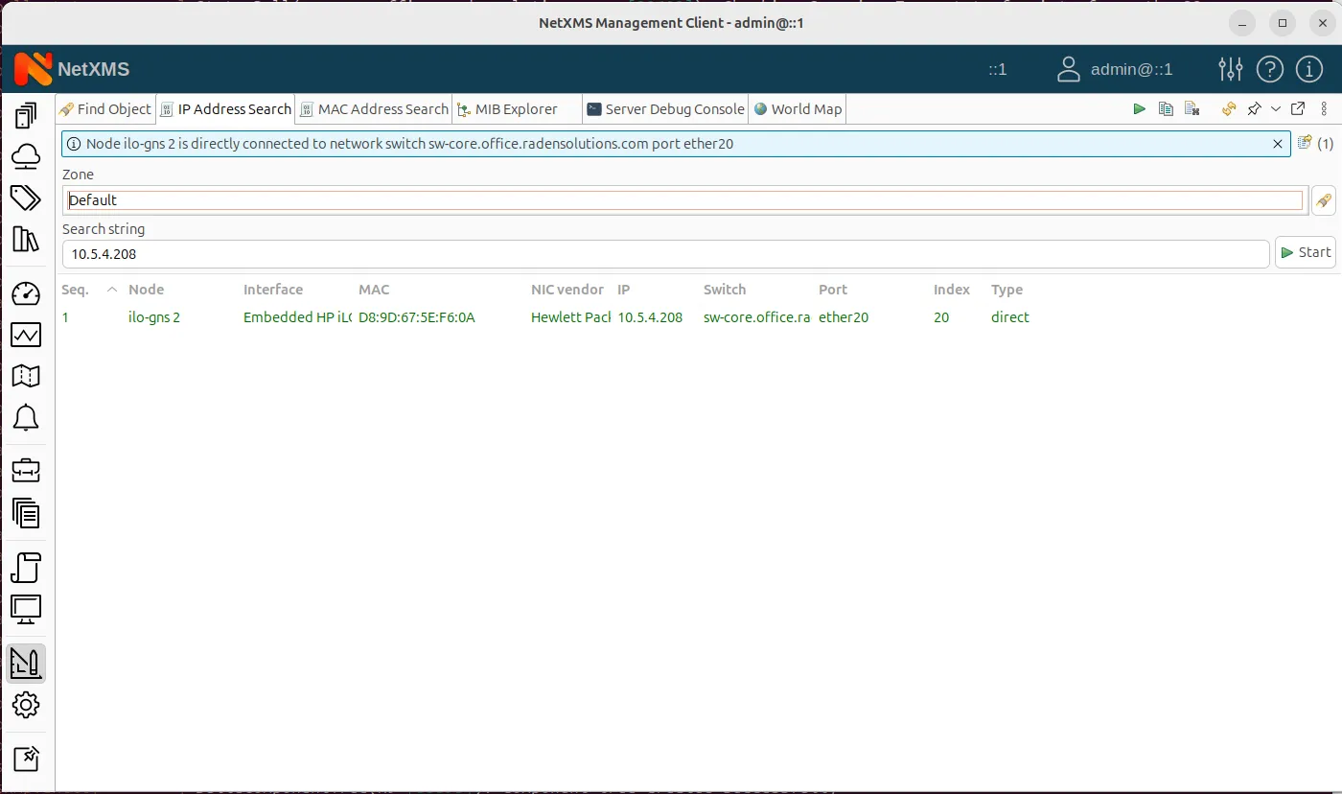
Task: Open the Network Maps perspective
Action: coord(26,376)
